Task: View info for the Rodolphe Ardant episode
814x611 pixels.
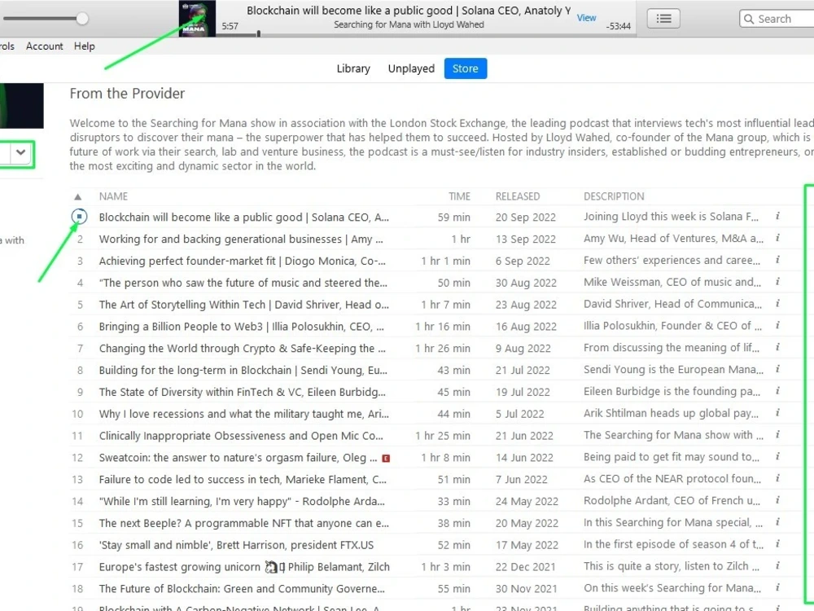Action: pos(777,500)
